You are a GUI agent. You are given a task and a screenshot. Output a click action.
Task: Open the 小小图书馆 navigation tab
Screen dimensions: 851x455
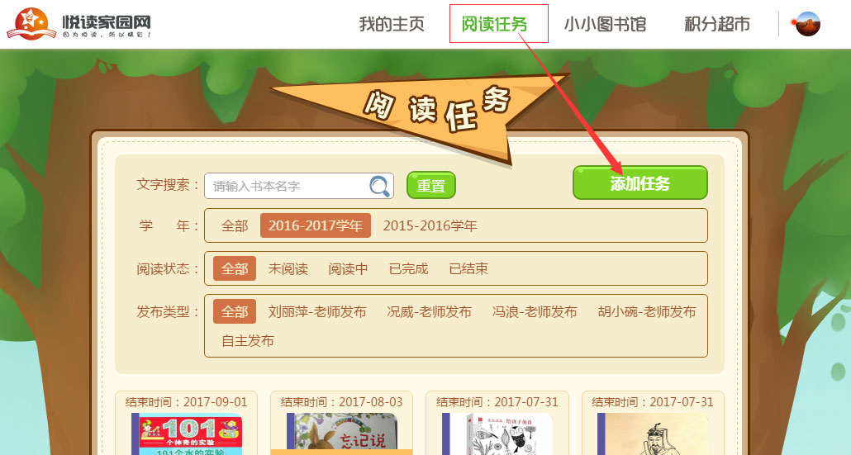pos(605,24)
